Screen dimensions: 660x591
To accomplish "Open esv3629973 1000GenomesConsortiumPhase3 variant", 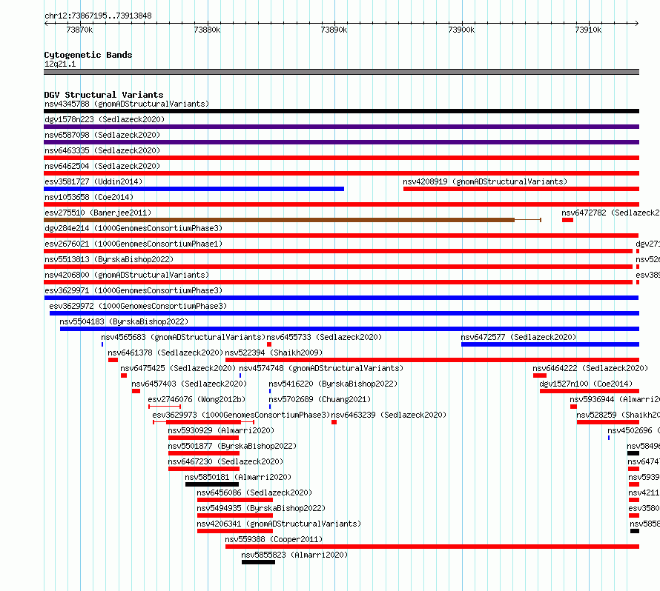I will (241, 415).
